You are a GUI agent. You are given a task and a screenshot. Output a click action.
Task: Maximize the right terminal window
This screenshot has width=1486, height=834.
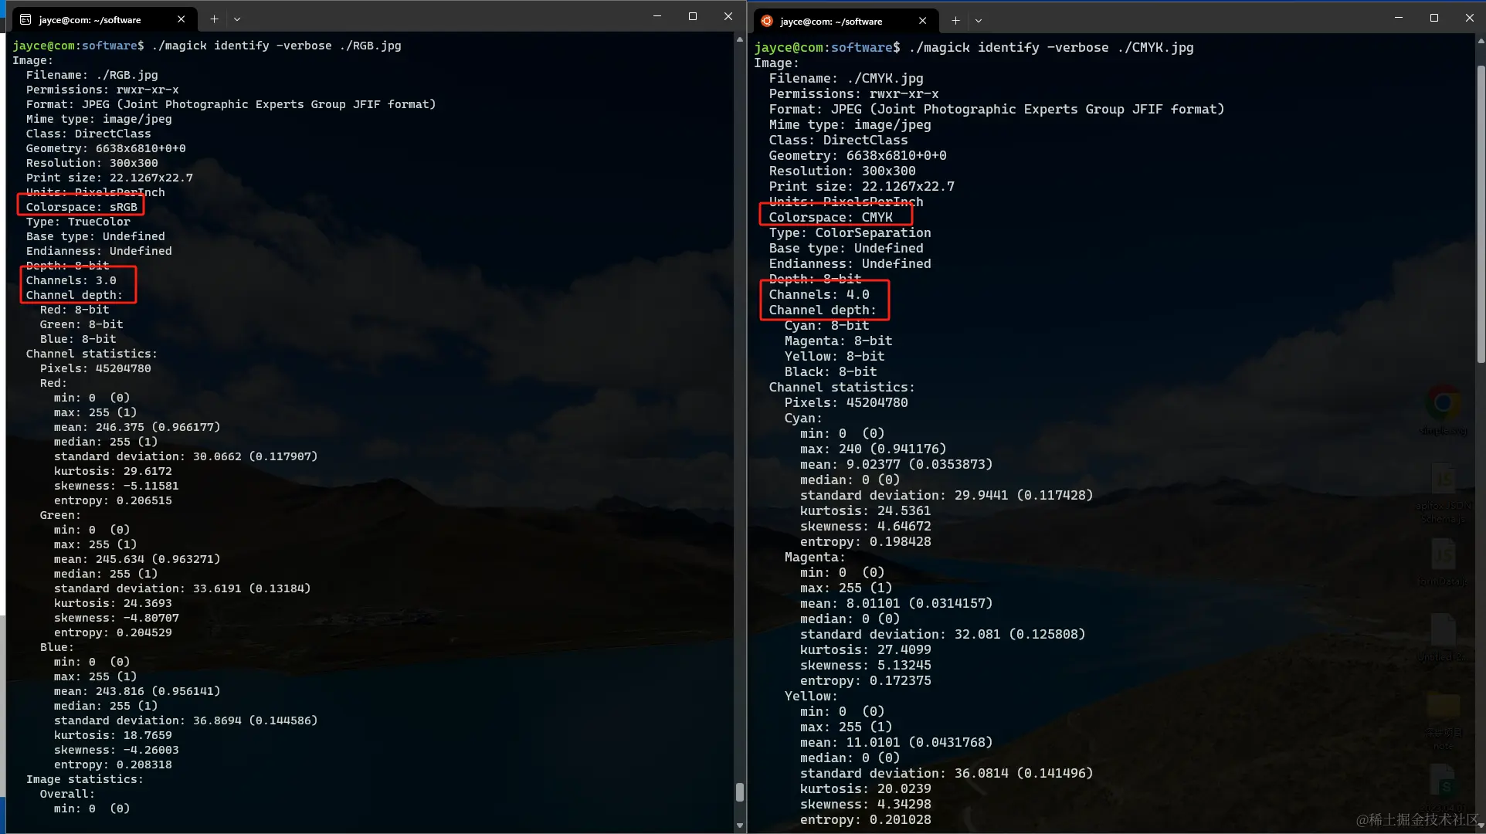1434,18
